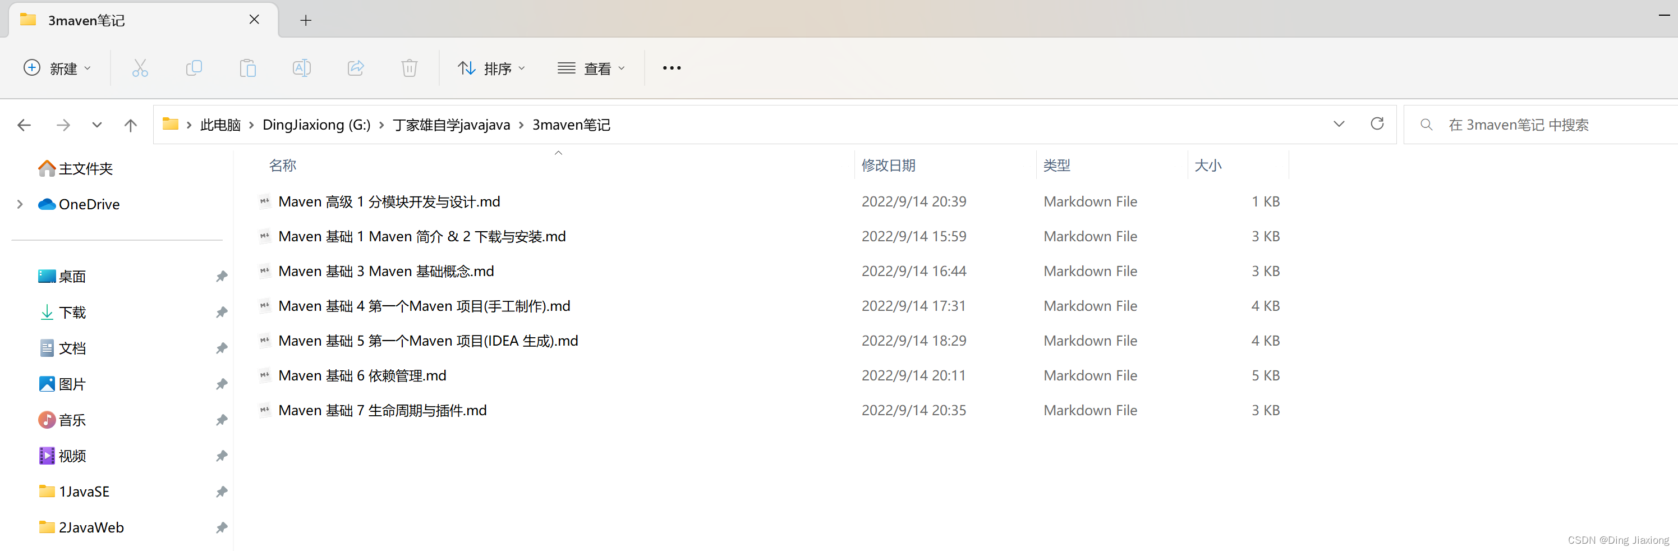Open the 新建 new item dropdown
The image size is (1678, 551).
[57, 68]
